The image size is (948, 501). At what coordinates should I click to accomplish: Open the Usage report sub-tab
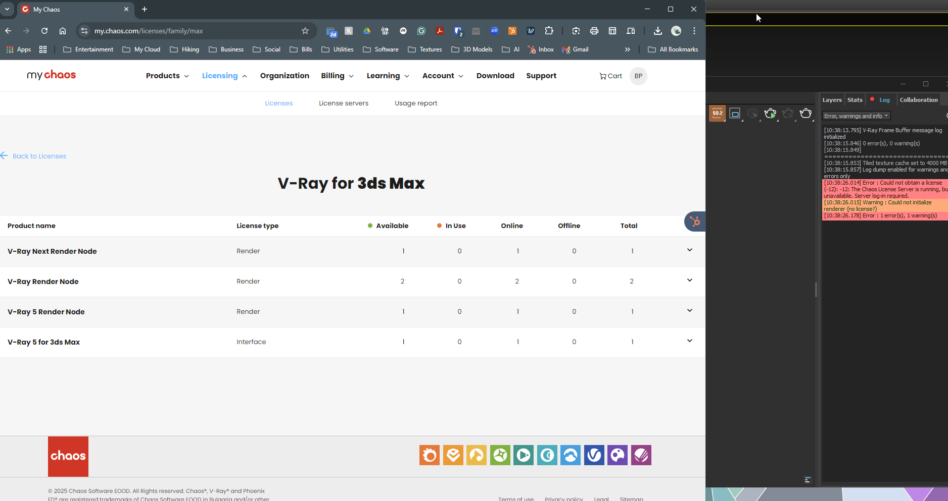[x=416, y=103]
